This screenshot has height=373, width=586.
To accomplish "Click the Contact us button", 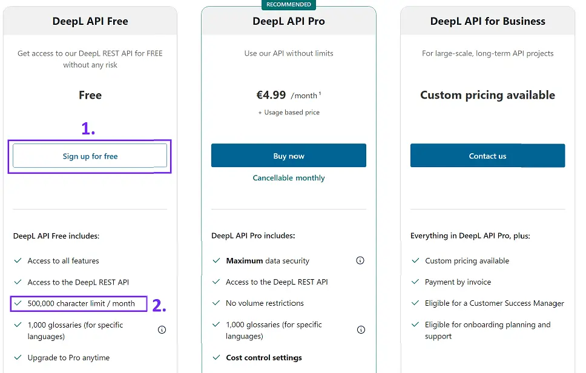I will coord(488,156).
